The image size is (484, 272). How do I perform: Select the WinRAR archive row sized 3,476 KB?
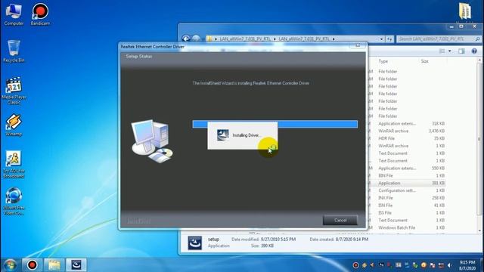click(x=407, y=131)
